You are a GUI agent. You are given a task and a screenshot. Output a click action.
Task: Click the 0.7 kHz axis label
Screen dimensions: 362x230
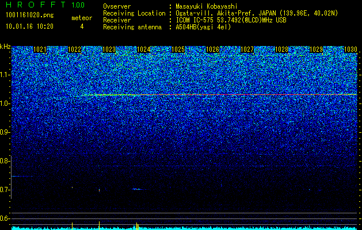[x=5, y=190]
